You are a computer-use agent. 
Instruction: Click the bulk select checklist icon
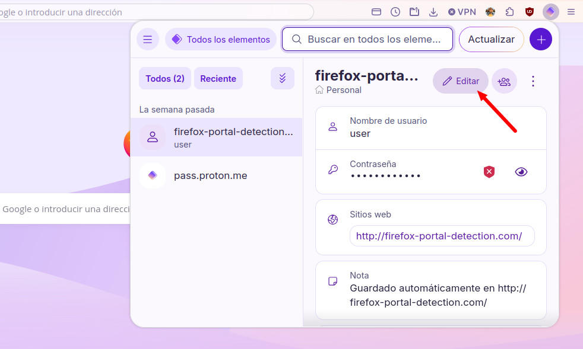point(282,78)
